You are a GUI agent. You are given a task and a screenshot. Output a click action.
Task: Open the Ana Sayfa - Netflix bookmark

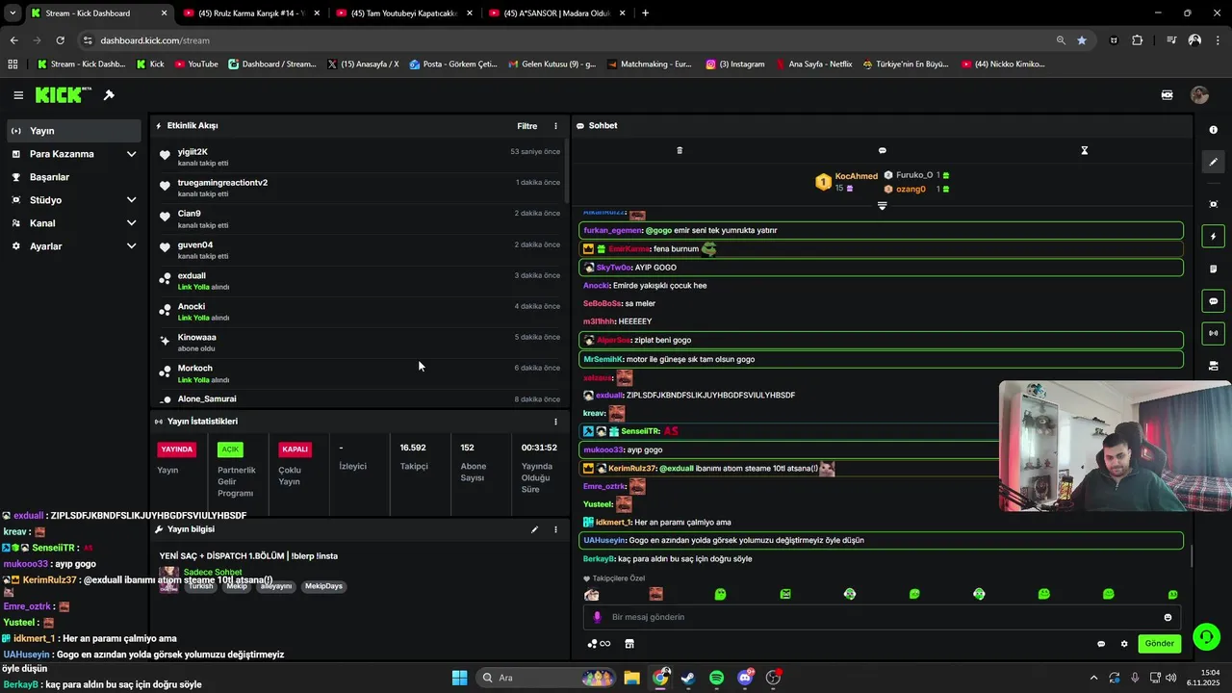[x=812, y=64]
